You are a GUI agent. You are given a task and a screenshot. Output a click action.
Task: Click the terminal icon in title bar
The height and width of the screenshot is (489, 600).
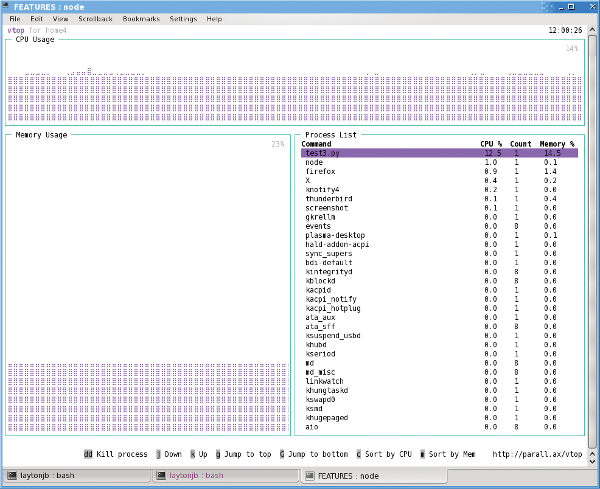(x=5, y=5)
